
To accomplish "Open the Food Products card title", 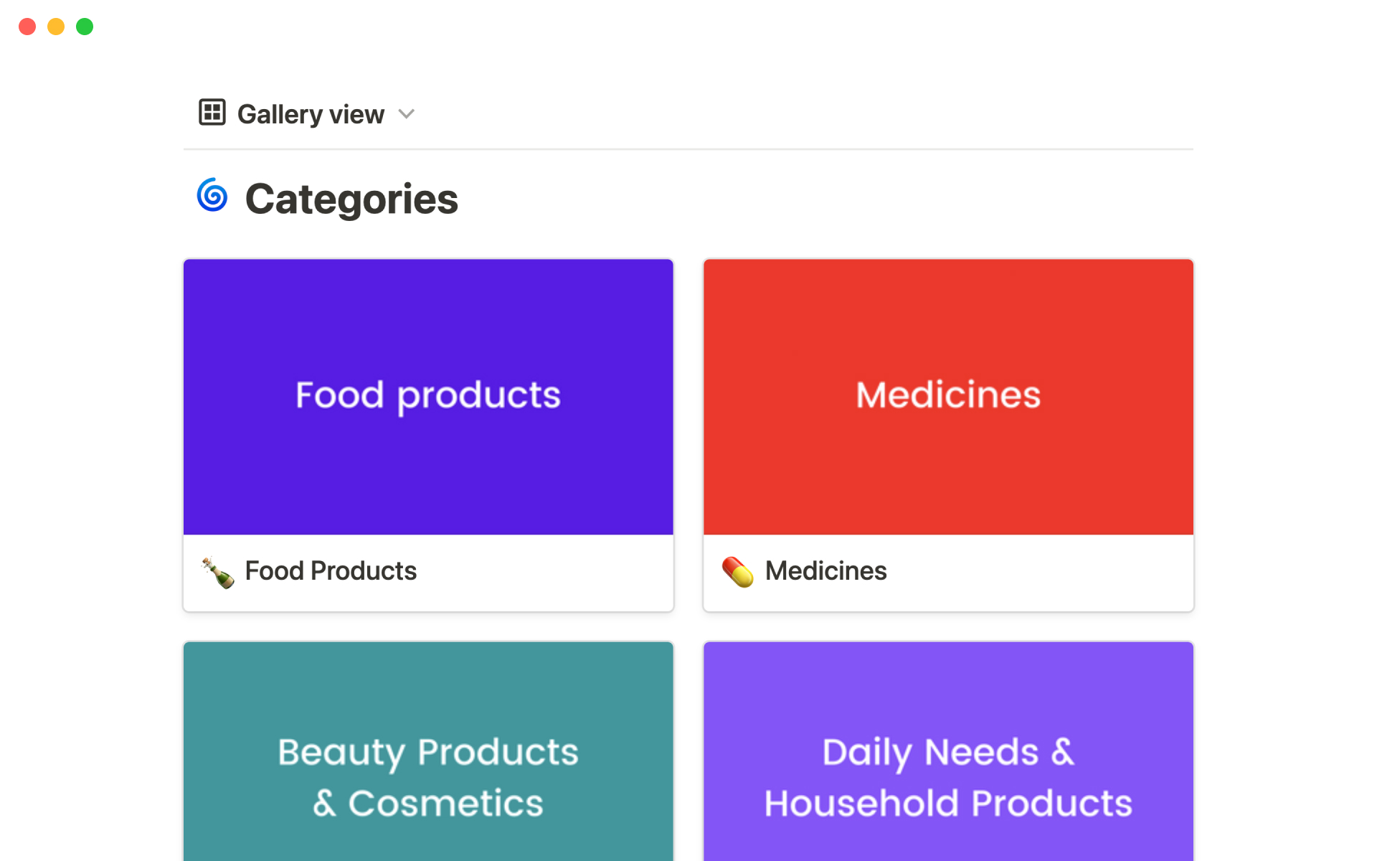I will [x=331, y=571].
